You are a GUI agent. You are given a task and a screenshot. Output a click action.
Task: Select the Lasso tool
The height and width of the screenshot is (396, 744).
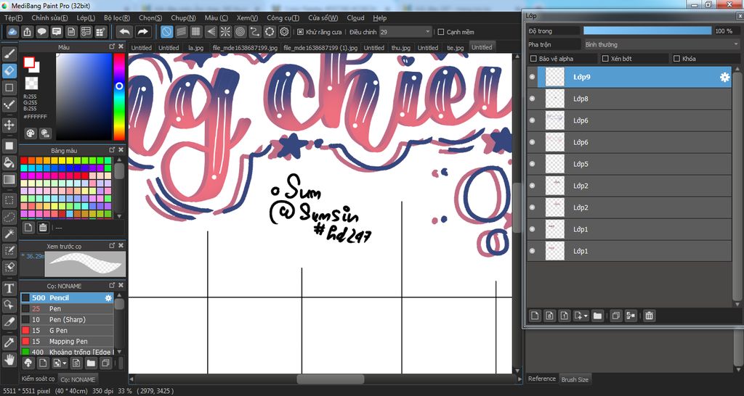[9, 217]
